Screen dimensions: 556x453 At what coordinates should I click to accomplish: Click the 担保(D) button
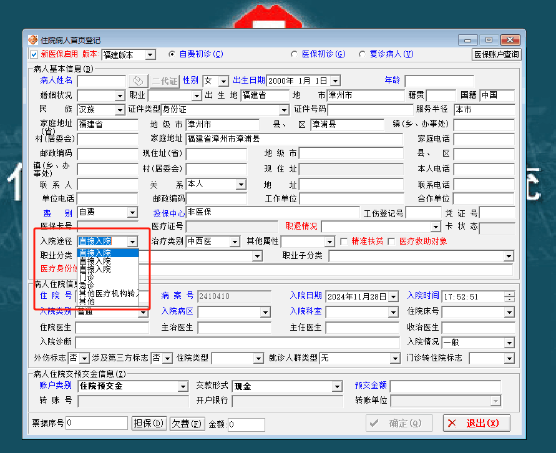[149, 424]
